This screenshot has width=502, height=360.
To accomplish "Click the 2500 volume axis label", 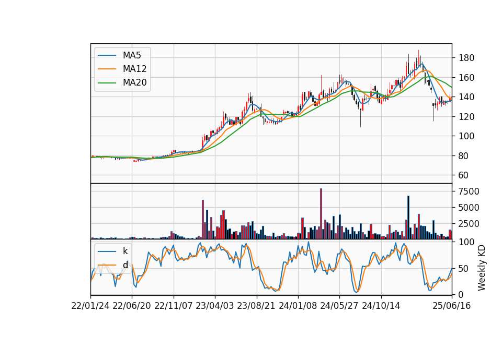I will (469, 224).
